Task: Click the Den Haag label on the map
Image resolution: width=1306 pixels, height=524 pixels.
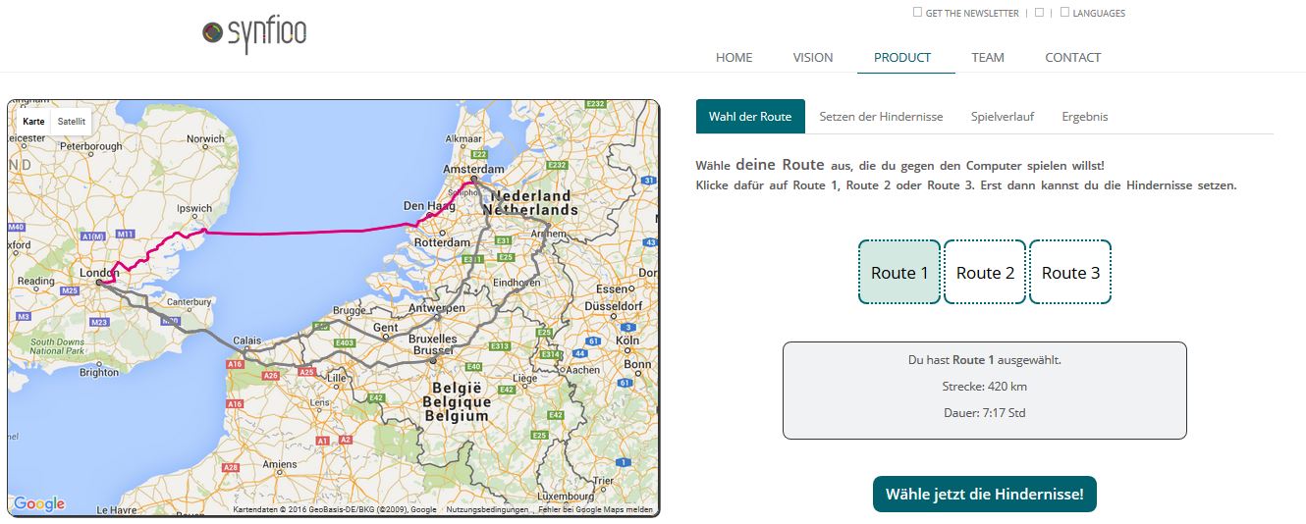Action: coord(429,205)
